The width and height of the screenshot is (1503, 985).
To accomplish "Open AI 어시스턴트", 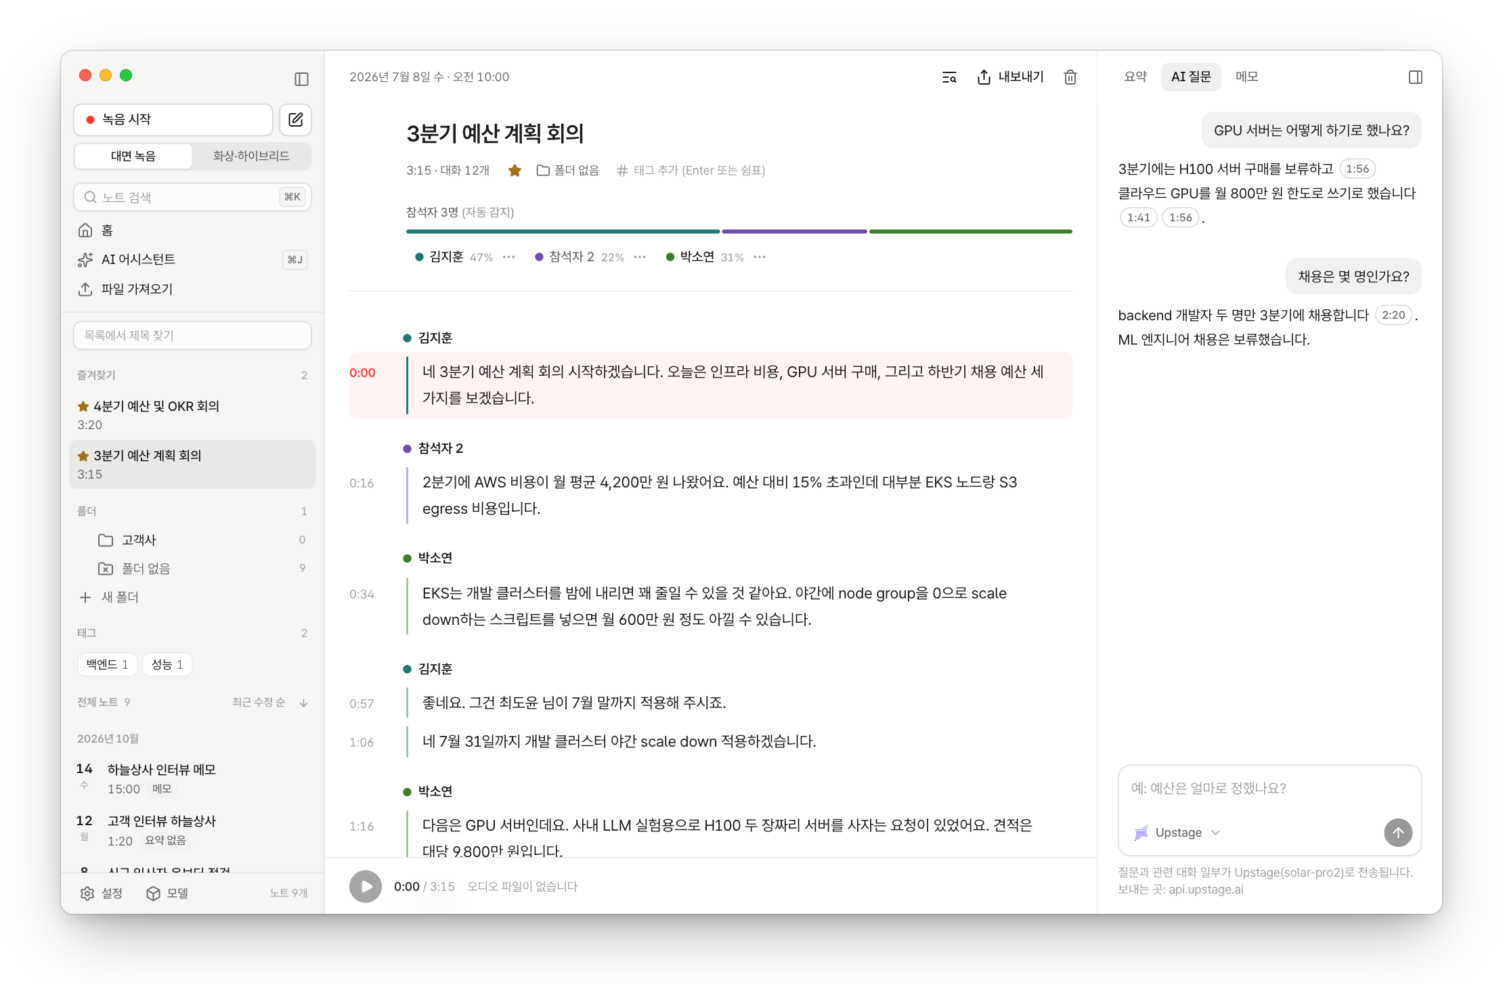I will [x=192, y=259].
